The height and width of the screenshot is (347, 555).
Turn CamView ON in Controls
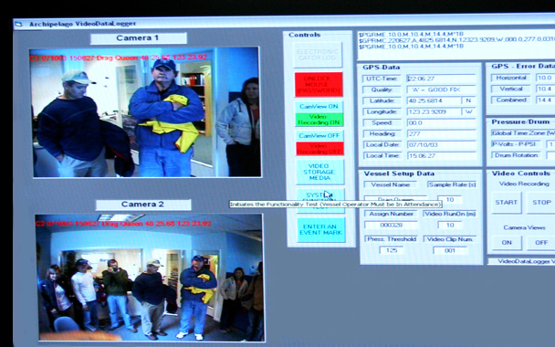[319, 106]
